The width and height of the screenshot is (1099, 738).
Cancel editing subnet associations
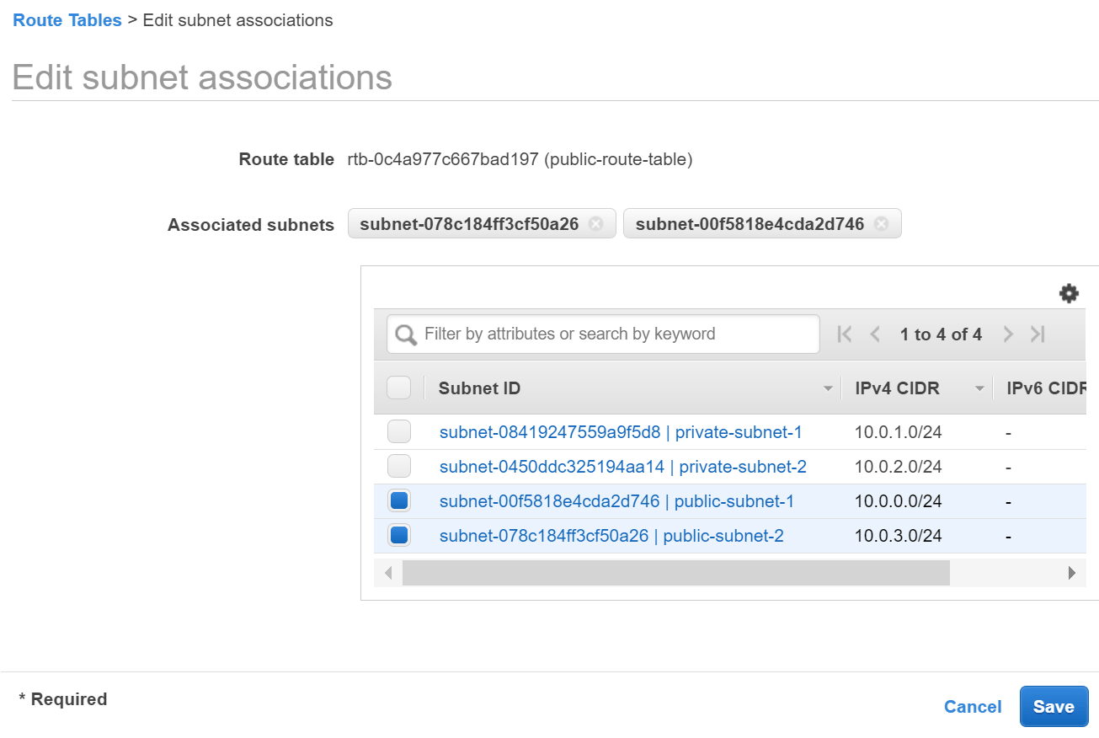tap(973, 707)
